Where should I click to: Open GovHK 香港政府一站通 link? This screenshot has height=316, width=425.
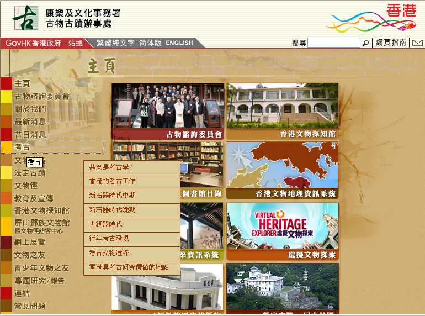44,43
